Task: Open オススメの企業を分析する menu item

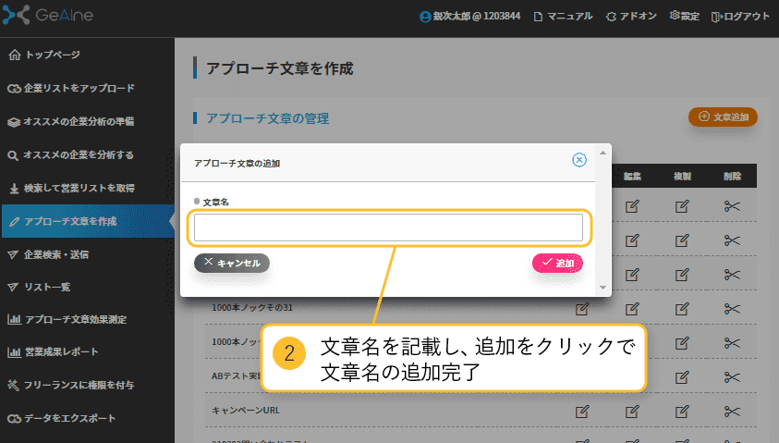Action: click(79, 155)
